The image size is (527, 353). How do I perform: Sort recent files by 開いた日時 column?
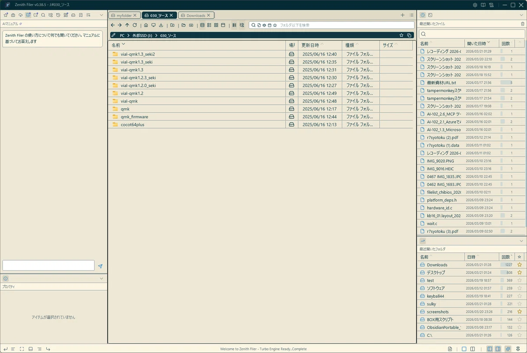(482, 43)
